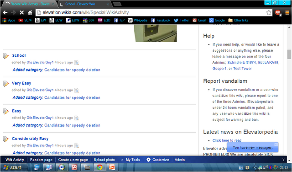Click here to read latest news link

pos(227,140)
